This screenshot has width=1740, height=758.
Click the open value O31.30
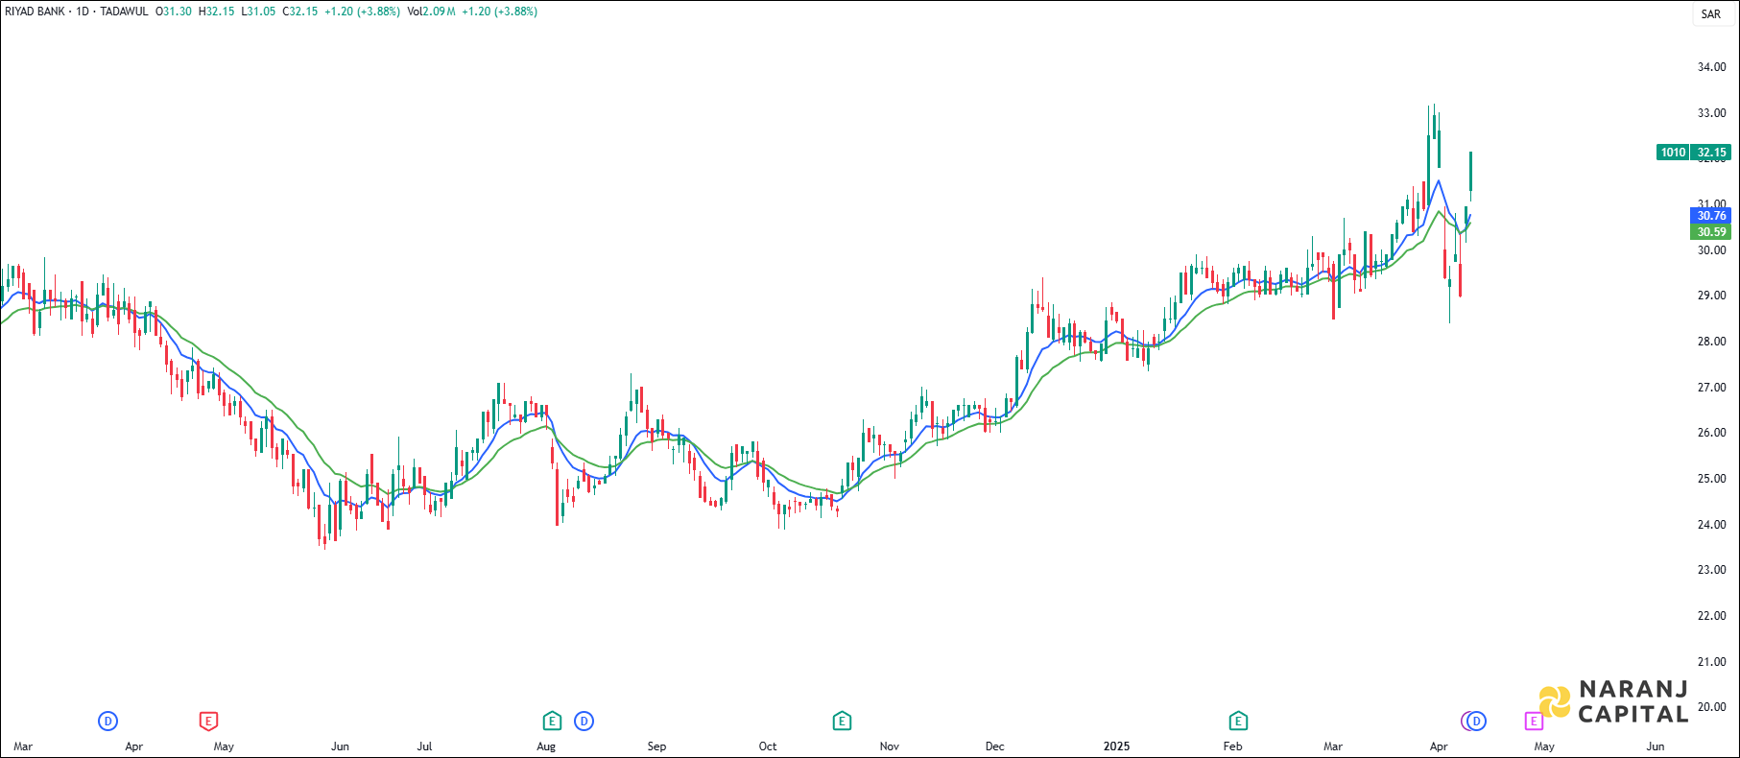pos(174,12)
